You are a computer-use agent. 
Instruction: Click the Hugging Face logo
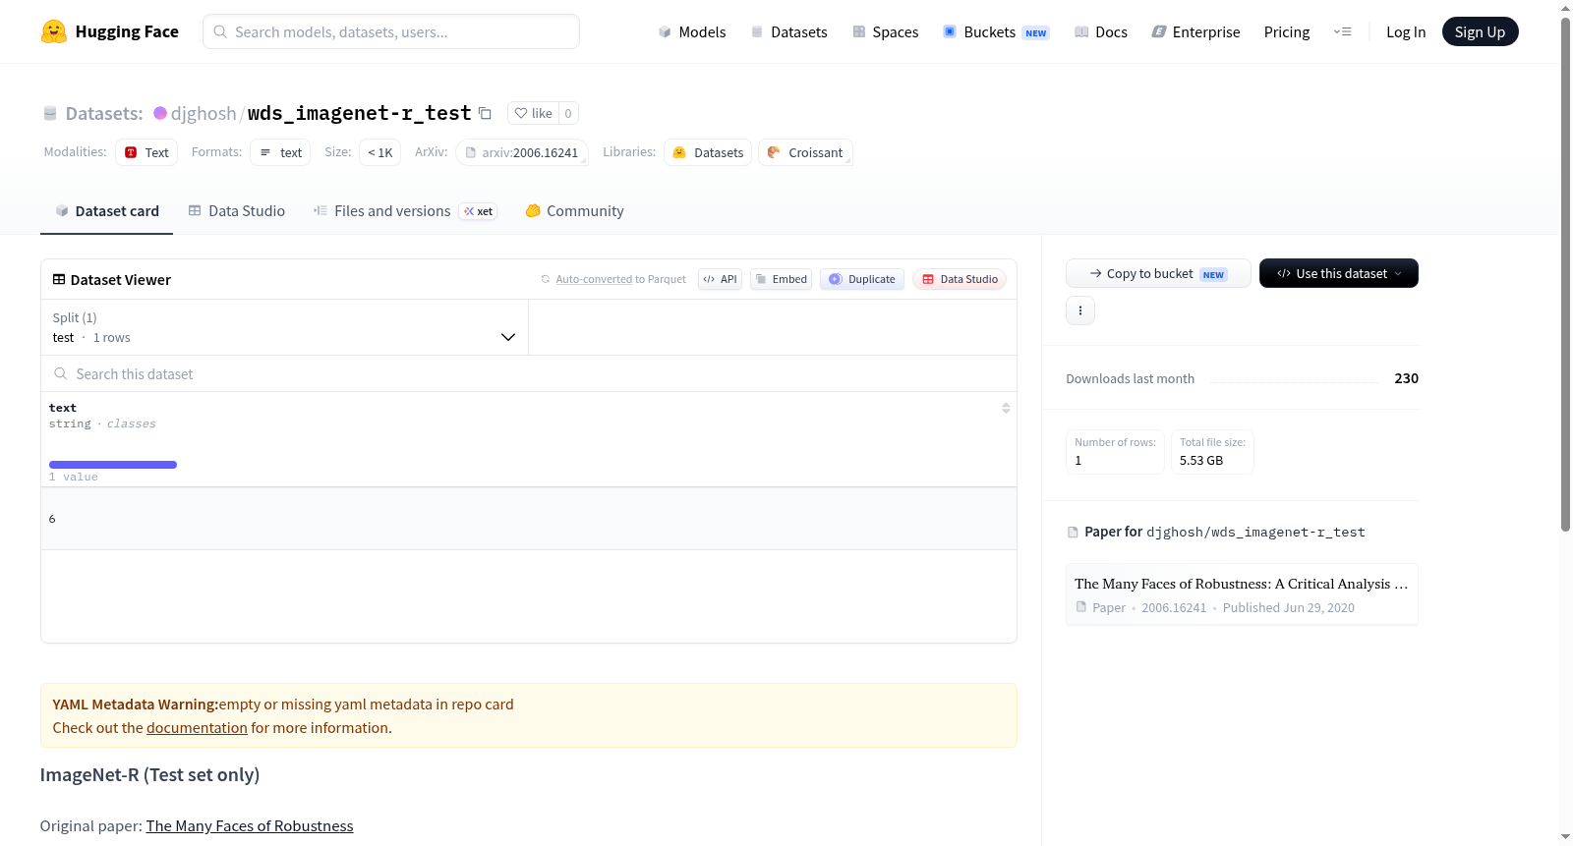click(109, 31)
